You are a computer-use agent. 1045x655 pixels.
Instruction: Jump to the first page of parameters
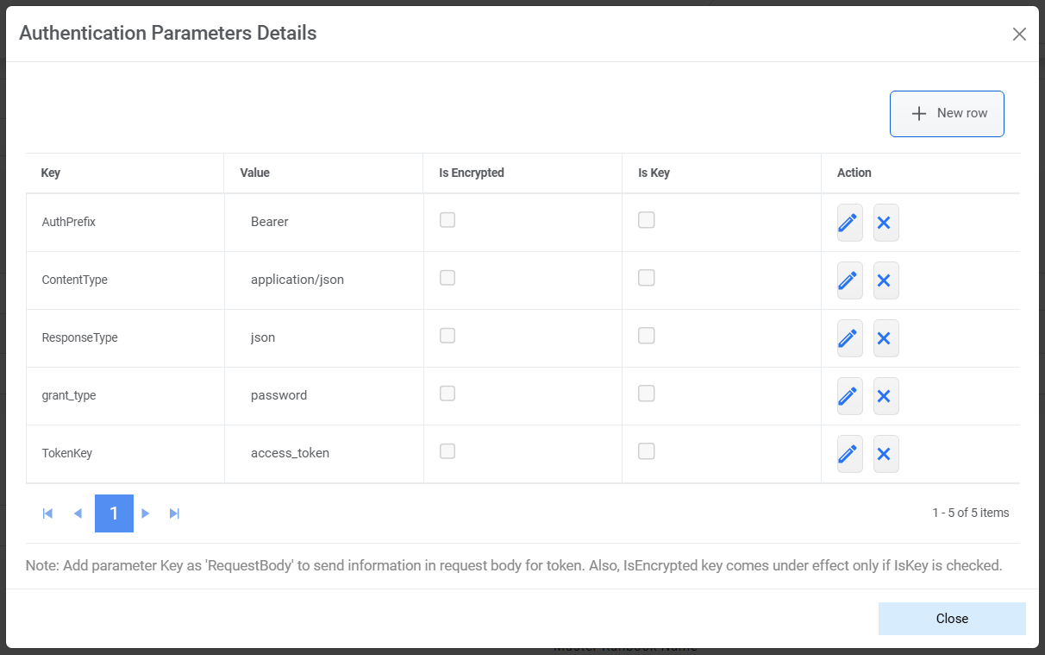click(x=47, y=513)
